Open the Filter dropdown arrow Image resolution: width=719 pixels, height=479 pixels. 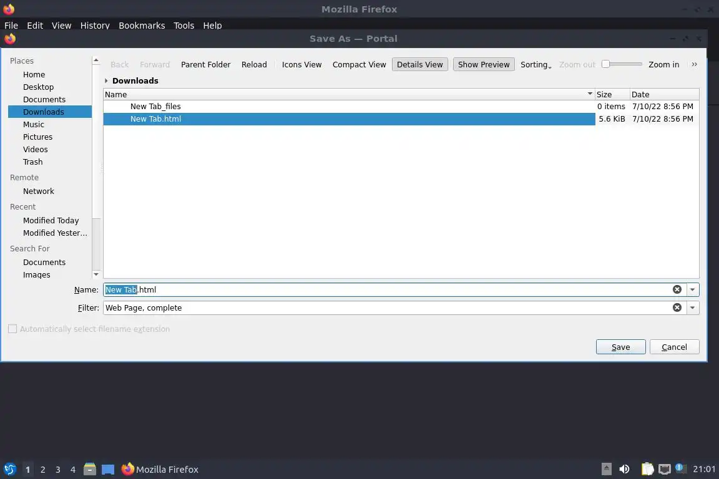[x=692, y=307]
